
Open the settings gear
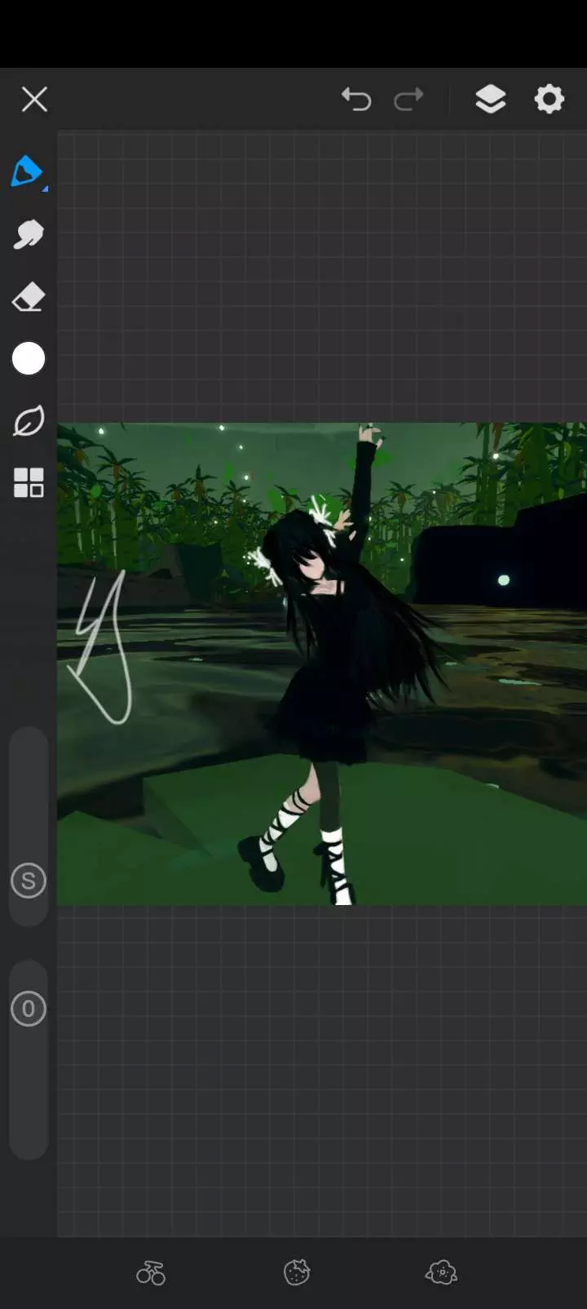(x=549, y=99)
